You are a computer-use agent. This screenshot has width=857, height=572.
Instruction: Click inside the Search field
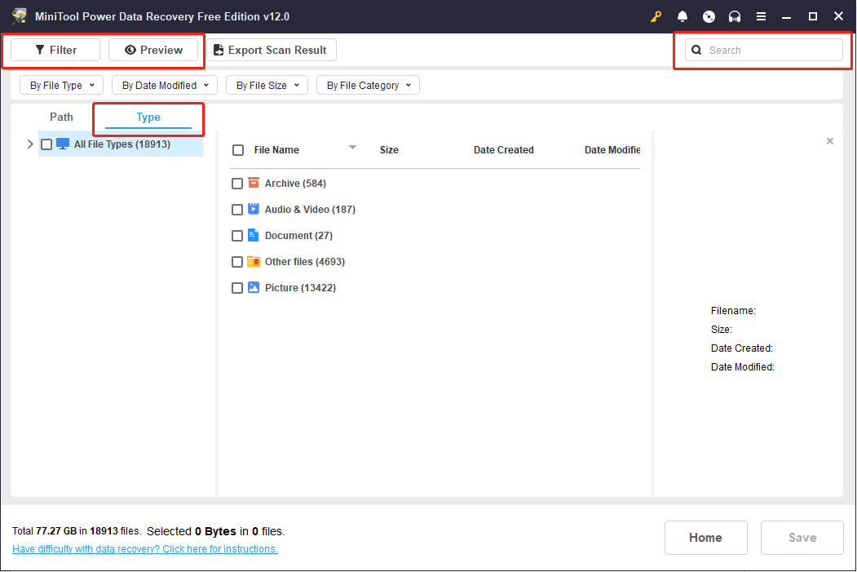(763, 50)
